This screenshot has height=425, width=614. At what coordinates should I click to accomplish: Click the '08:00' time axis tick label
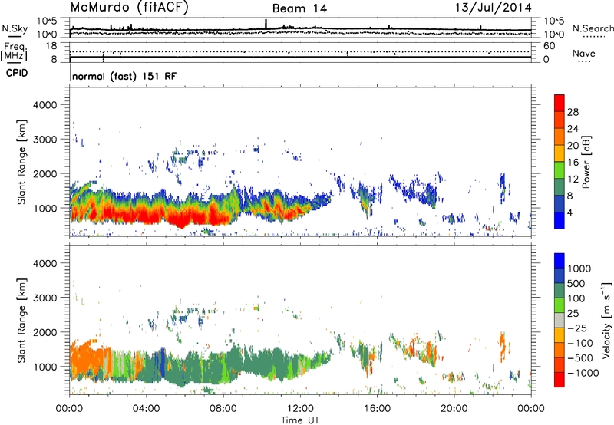pyautogui.click(x=223, y=409)
